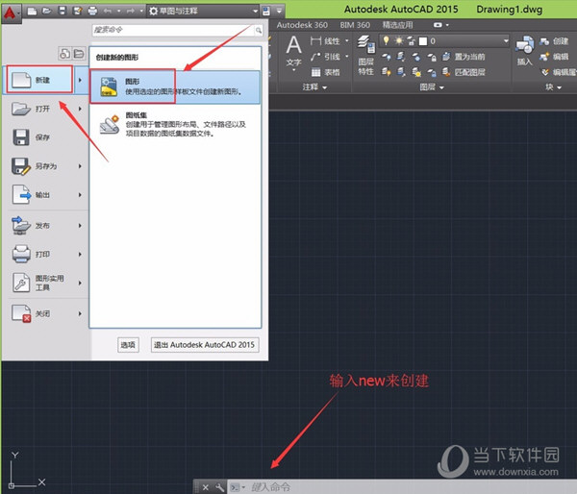The height and width of the screenshot is (494, 577).
Task: Click the padlock layer icon left of 置为当前
Action: pos(432,57)
